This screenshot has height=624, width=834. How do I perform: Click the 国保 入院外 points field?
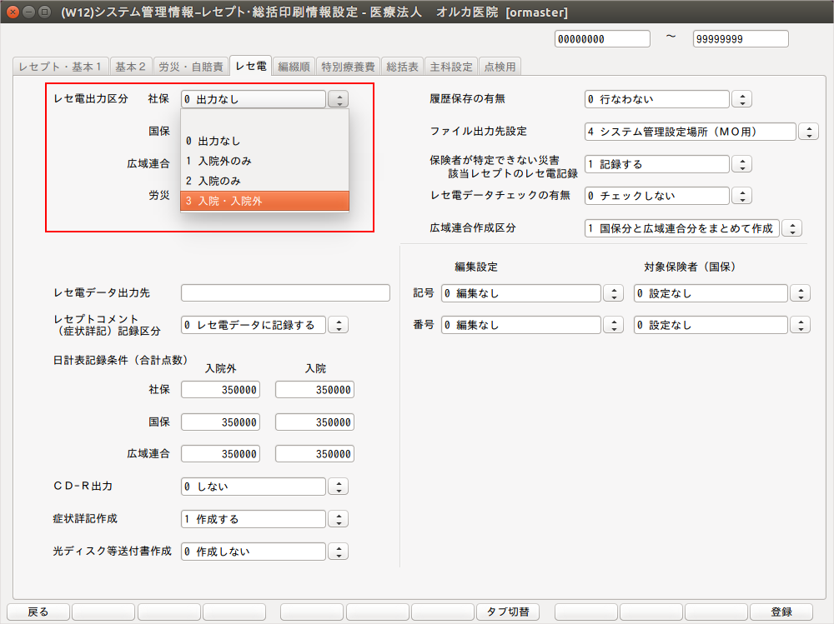221,422
